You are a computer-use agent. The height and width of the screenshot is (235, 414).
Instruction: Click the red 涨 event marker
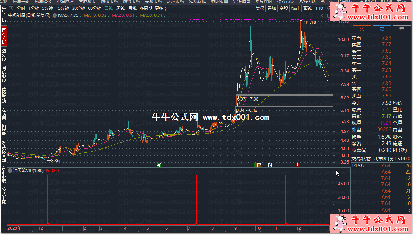click(x=298, y=165)
